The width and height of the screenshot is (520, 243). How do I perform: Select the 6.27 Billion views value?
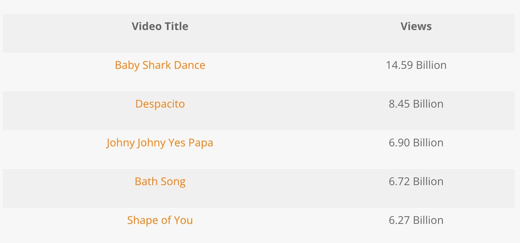tap(416, 220)
